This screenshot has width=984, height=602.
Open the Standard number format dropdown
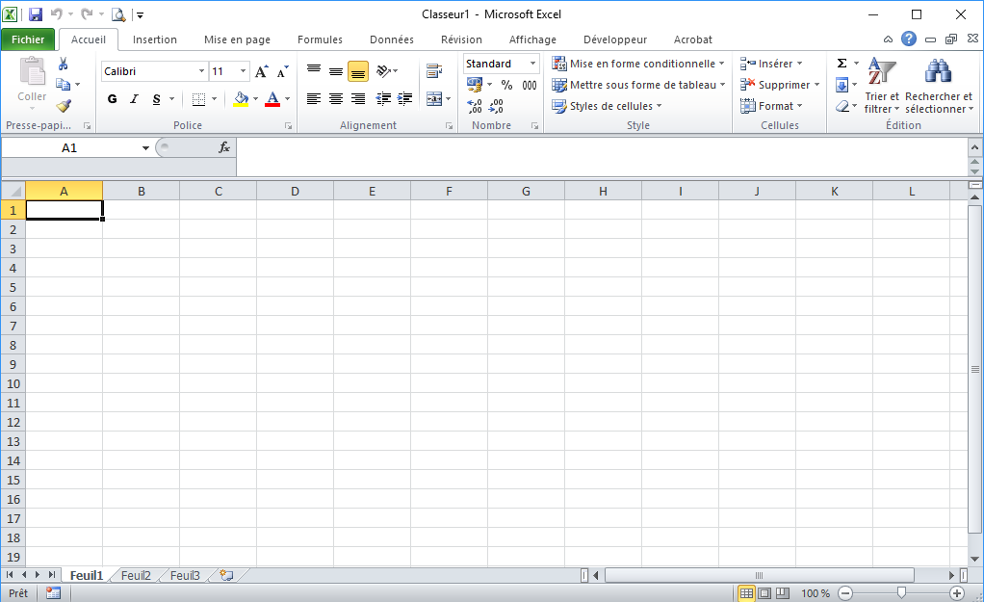[532, 64]
